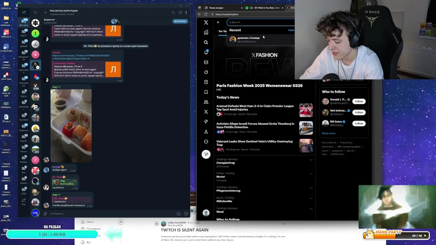Open the Valorant Leaks news story

tap(265, 145)
